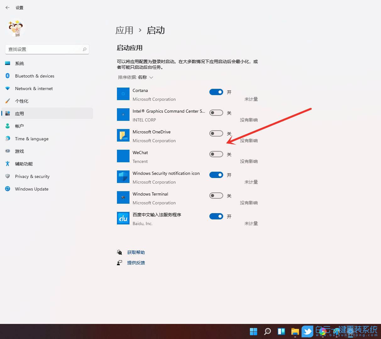Image resolution: width=381 pixels, height=339 pixels.
Task: Click the Windows Start button
Action: click(254, 331)
